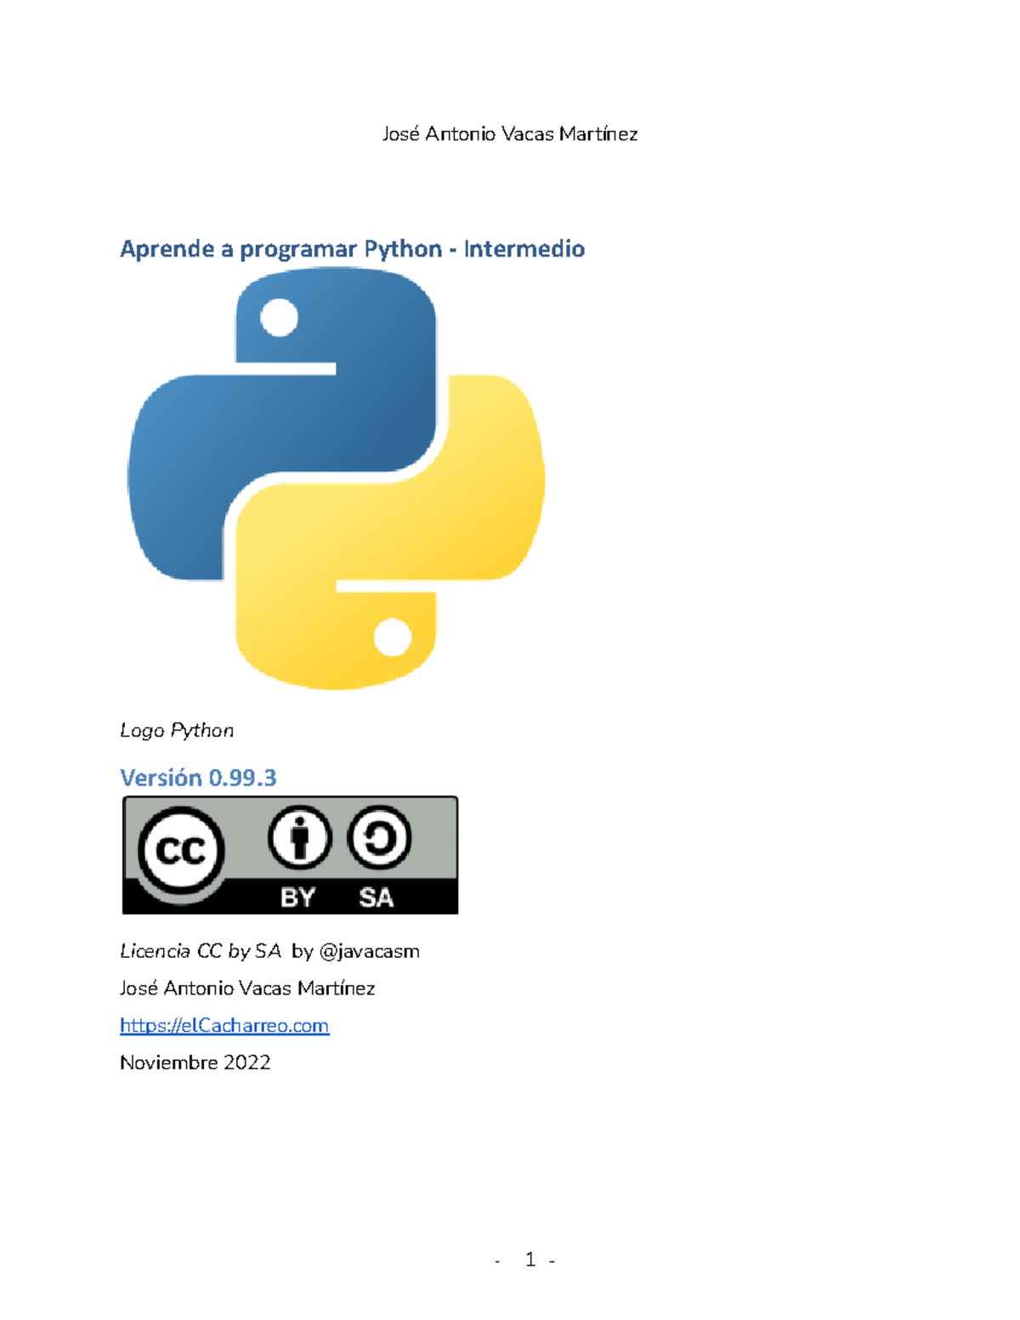This screenshot has height=1320, width=1020.
Task: Click the @javacasm mention in license line
Action: tap(371, 951)
